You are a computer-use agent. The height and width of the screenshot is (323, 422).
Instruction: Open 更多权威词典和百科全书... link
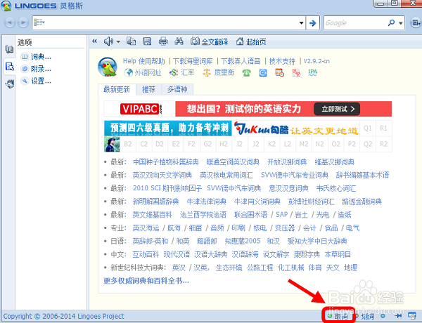pyautogui.click(x=146, y=281)
